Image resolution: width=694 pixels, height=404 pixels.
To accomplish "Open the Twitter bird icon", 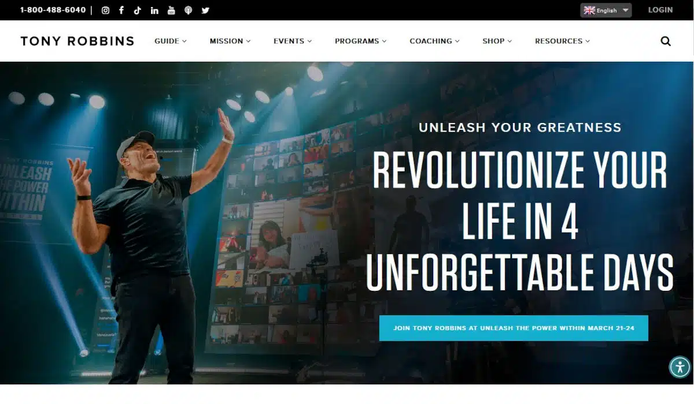I will point(205,10).
